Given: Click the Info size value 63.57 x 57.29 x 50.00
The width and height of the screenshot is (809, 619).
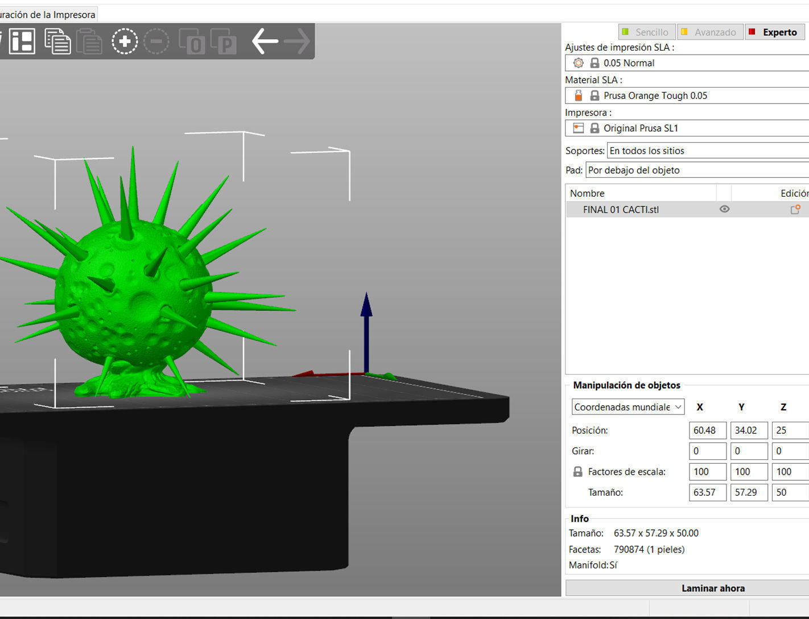Looking at the screenshot, I should point(656,533).
